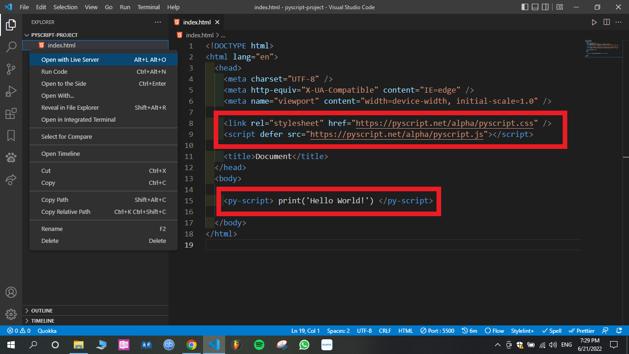This screenshot has height=354, width=629.
Task: Stop Live Server on Port : 5500
Action: (x=437, y=331)
